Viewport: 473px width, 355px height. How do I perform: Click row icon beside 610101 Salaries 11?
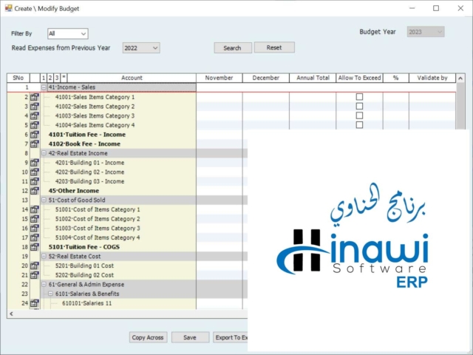pyautogui.click(x=35, y=303)
